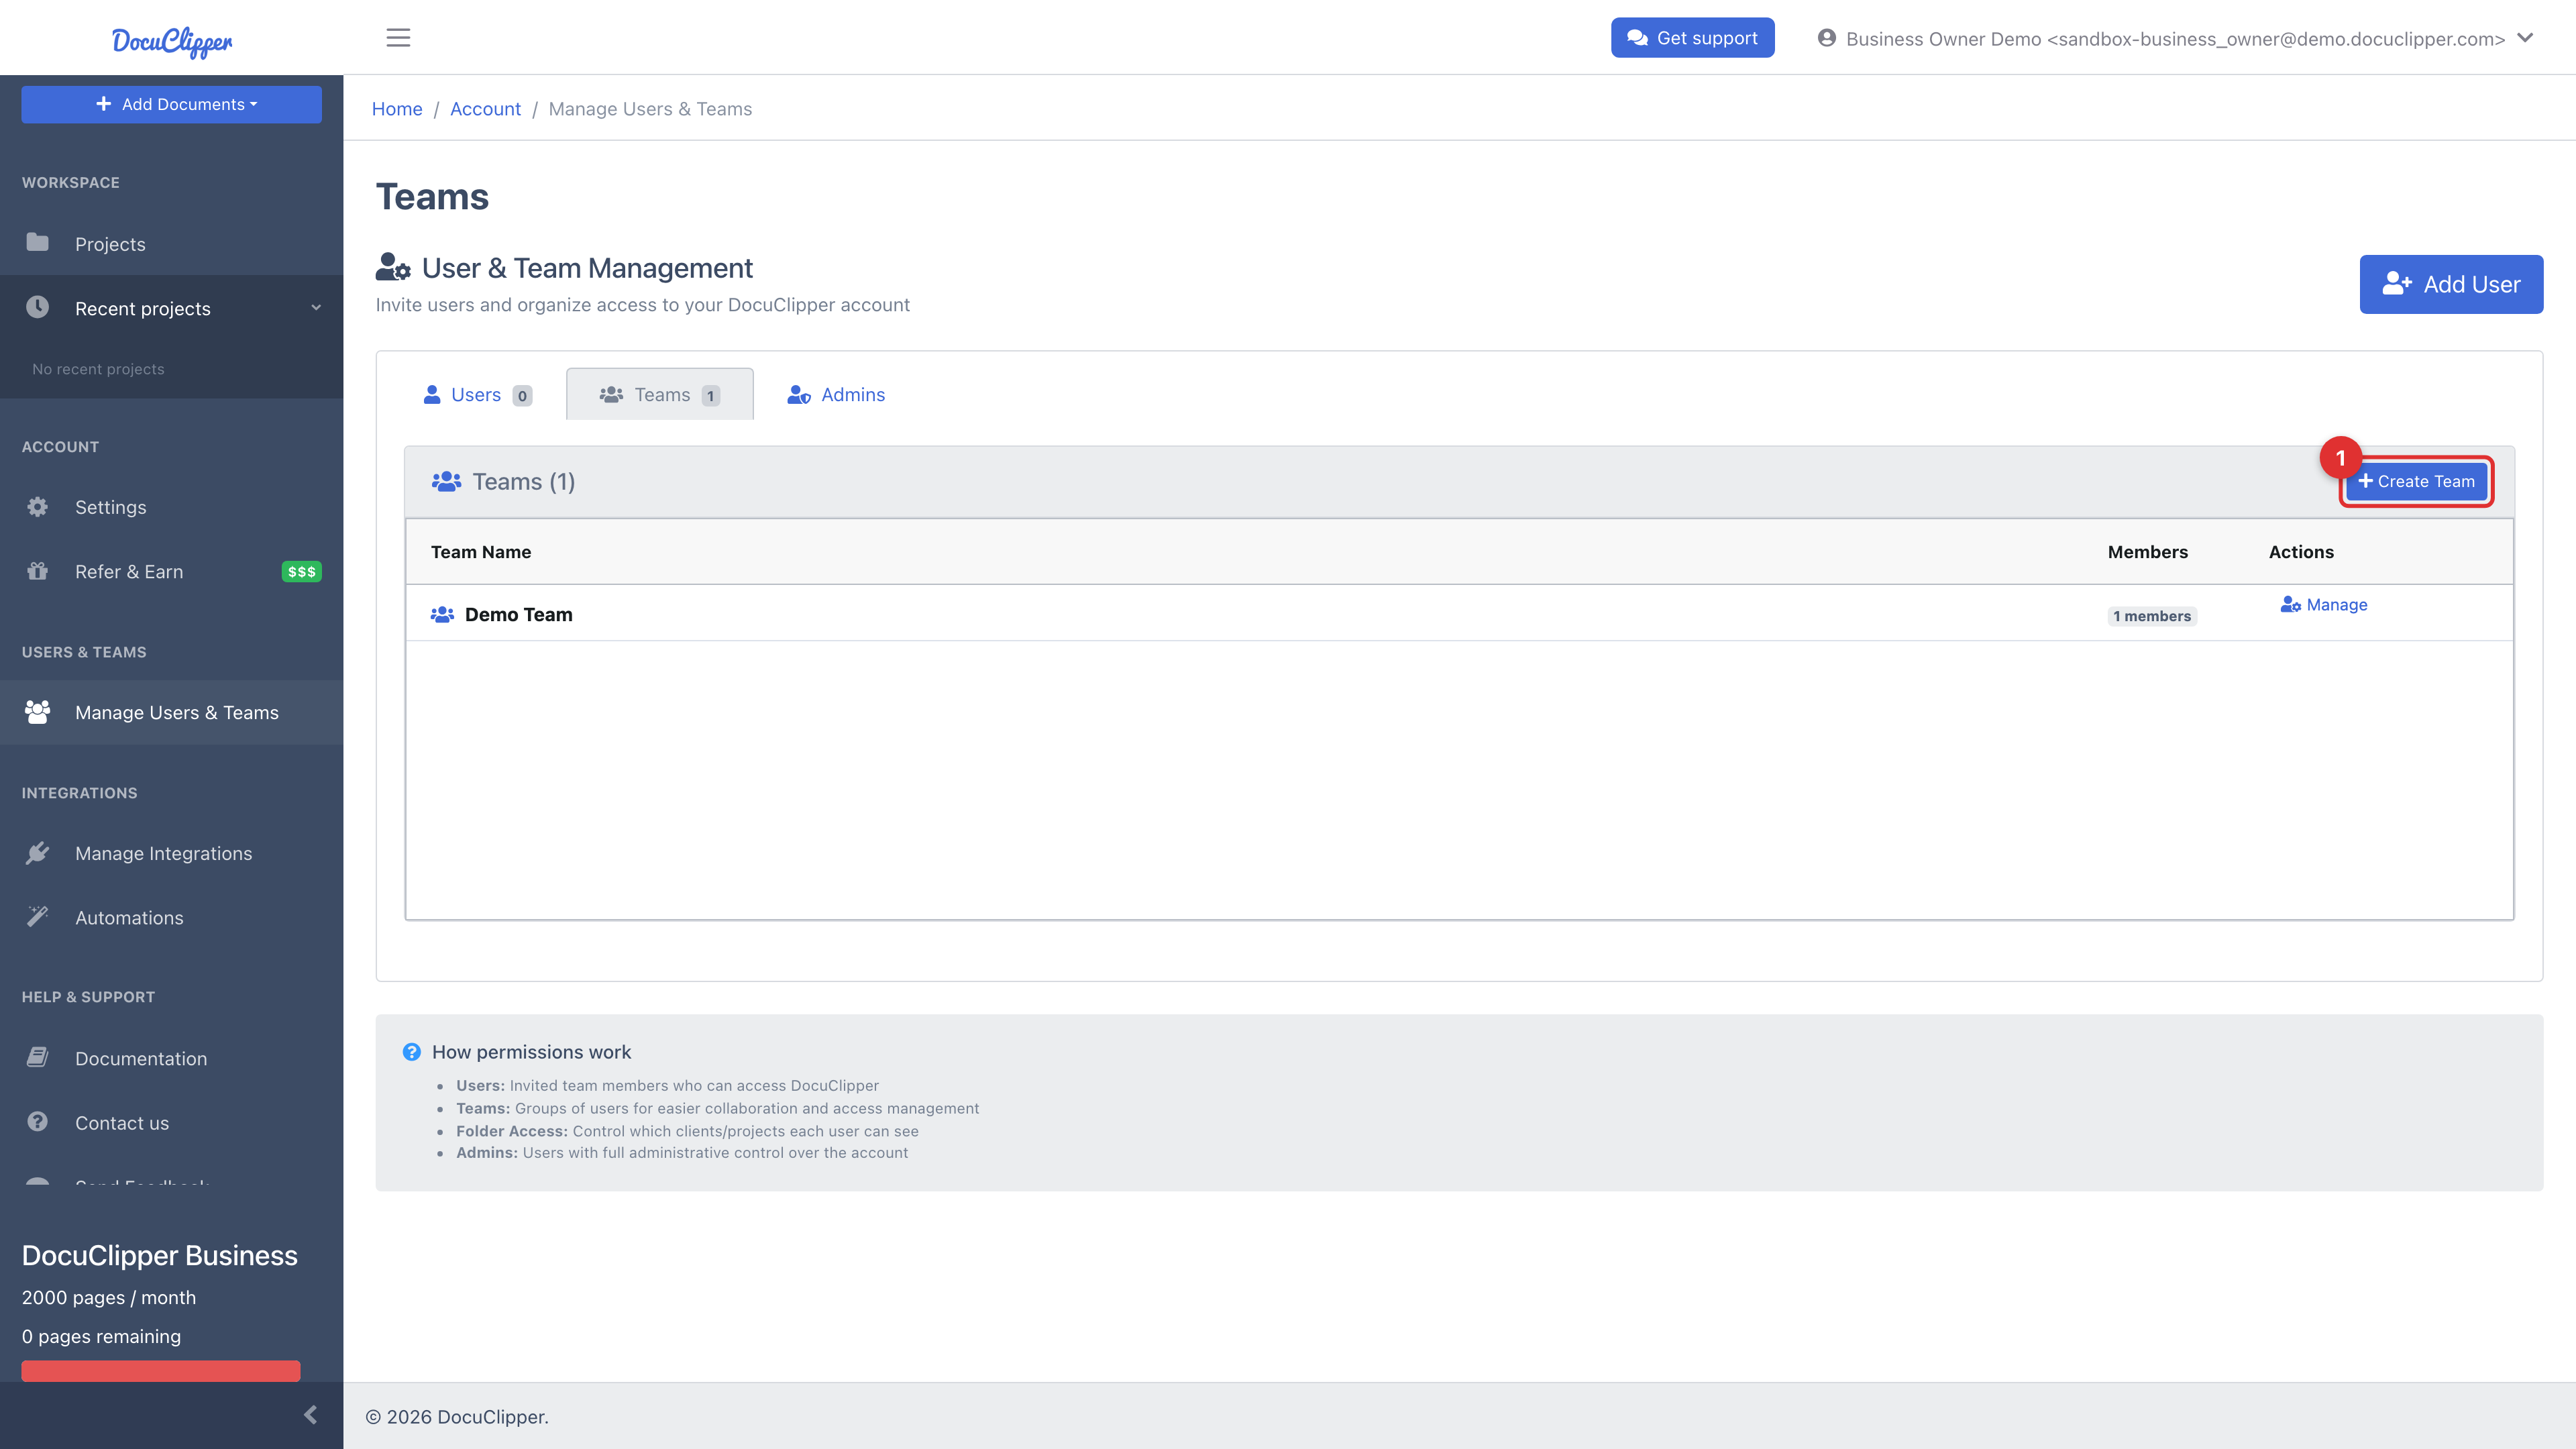Click the Teams tab count badge
The height and width of the screenshot is (1449, 2576).
(x=710, y=396)
